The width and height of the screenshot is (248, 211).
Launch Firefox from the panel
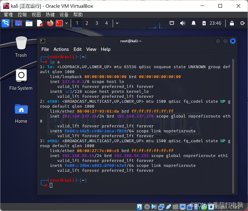pyautogui.click(x=50, y=23)
